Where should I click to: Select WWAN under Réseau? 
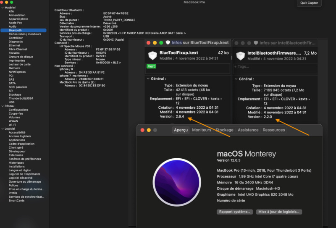click(13, 121)
